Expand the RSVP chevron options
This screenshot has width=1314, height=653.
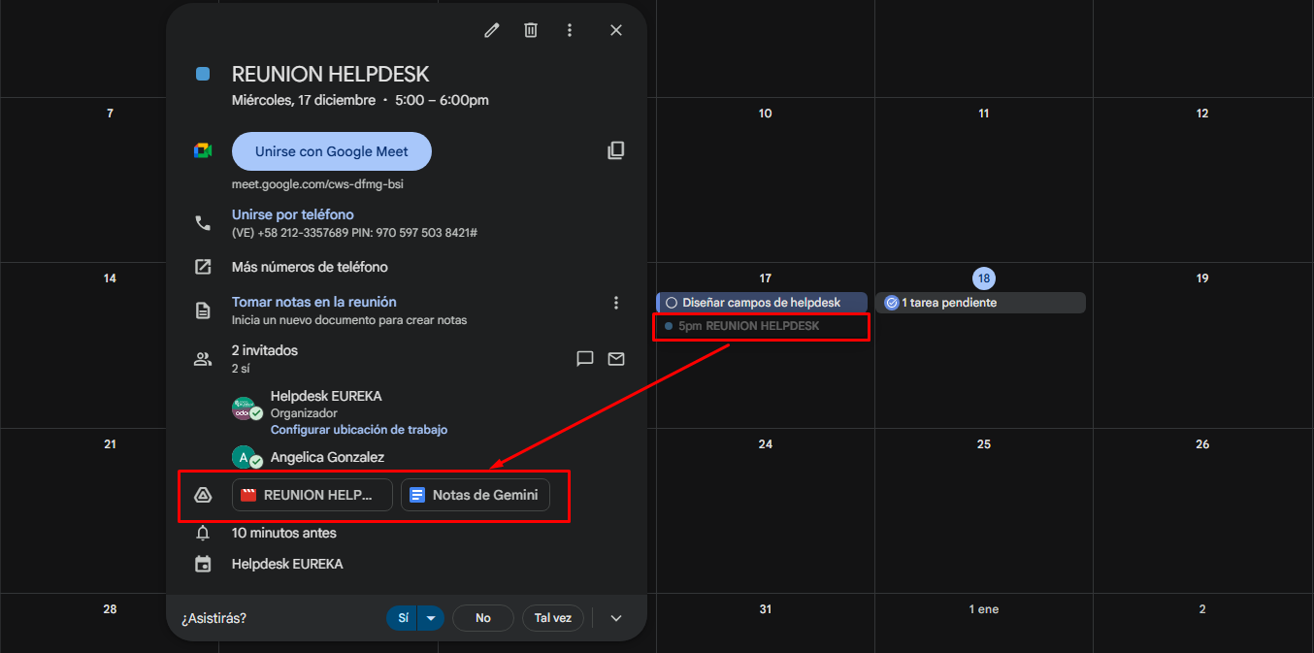[615, 618]
